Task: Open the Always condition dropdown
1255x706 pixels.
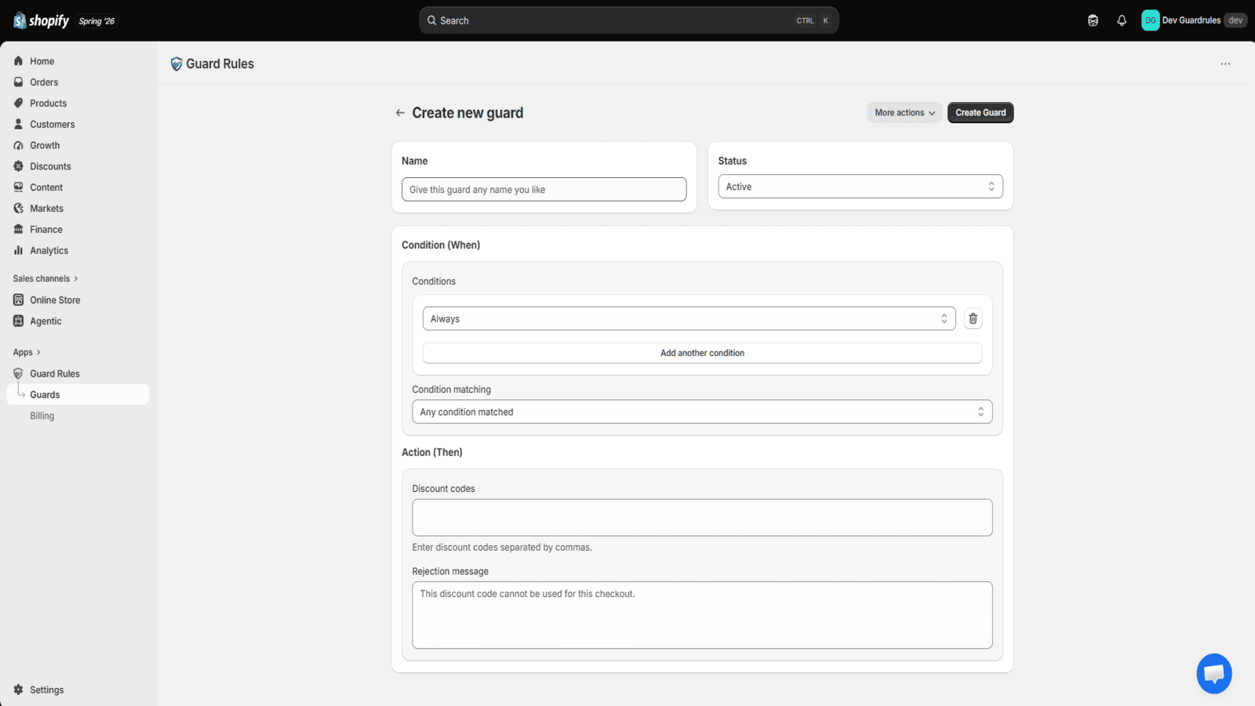Action: [x=689, y=318]
